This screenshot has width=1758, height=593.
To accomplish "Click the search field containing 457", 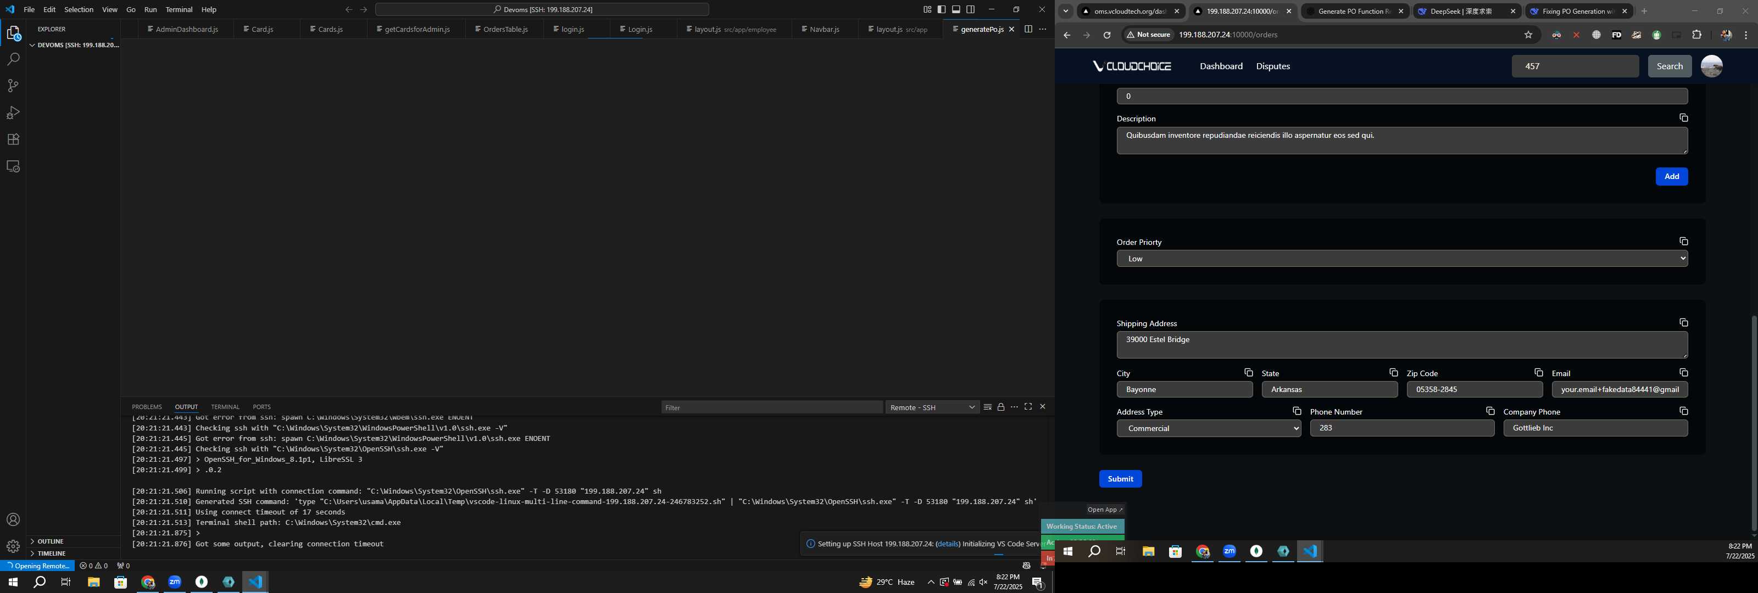I will (x=1575, y=66).
